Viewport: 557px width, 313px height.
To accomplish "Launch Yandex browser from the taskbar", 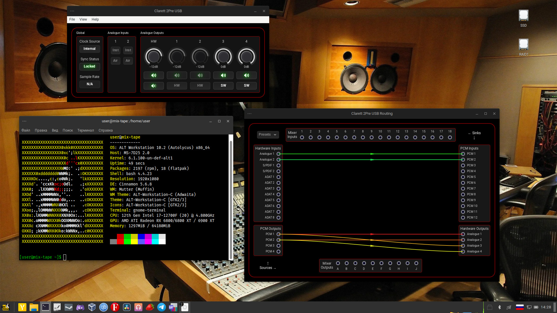I will (22, 307).
